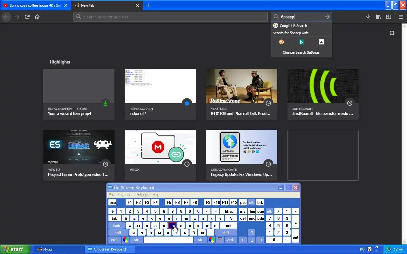Switch to Spring cozy coffee house tab
Screen dimensions: 407x254
tap(35, 5)
